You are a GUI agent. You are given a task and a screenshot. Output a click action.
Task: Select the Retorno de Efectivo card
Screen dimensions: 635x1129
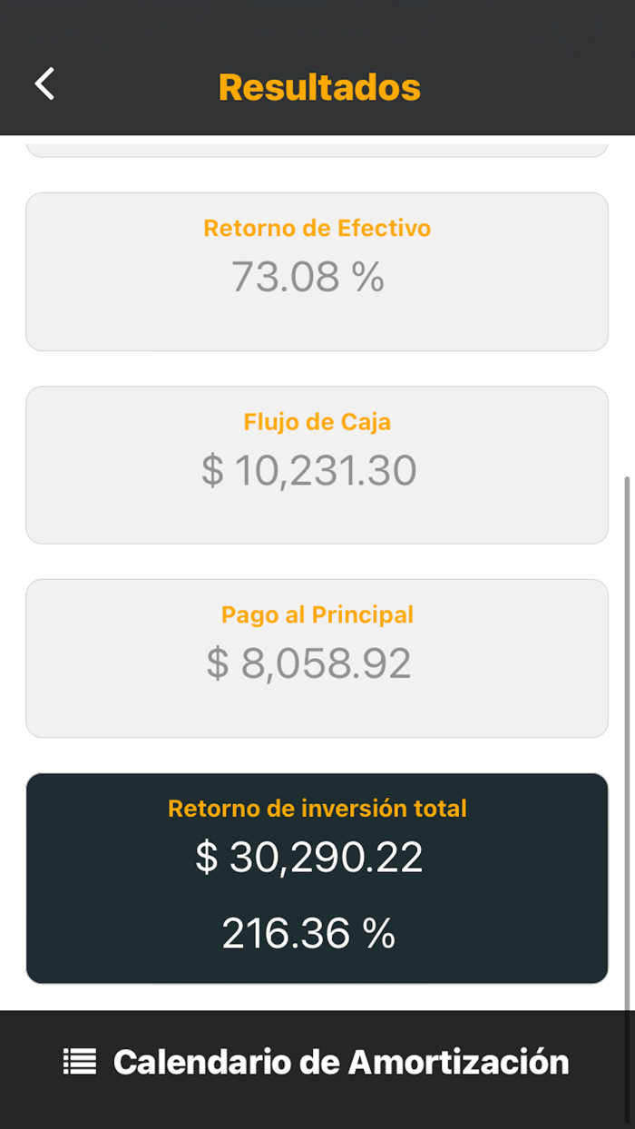pyautogui.click(x=317, y=270)
